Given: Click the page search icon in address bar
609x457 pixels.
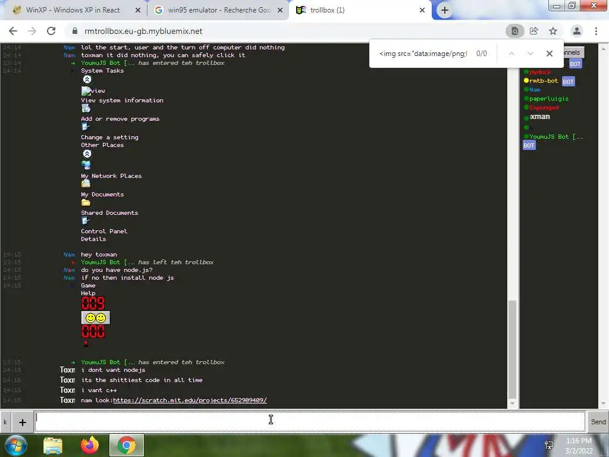Looking at the screenshot, I should click(514, 31).
